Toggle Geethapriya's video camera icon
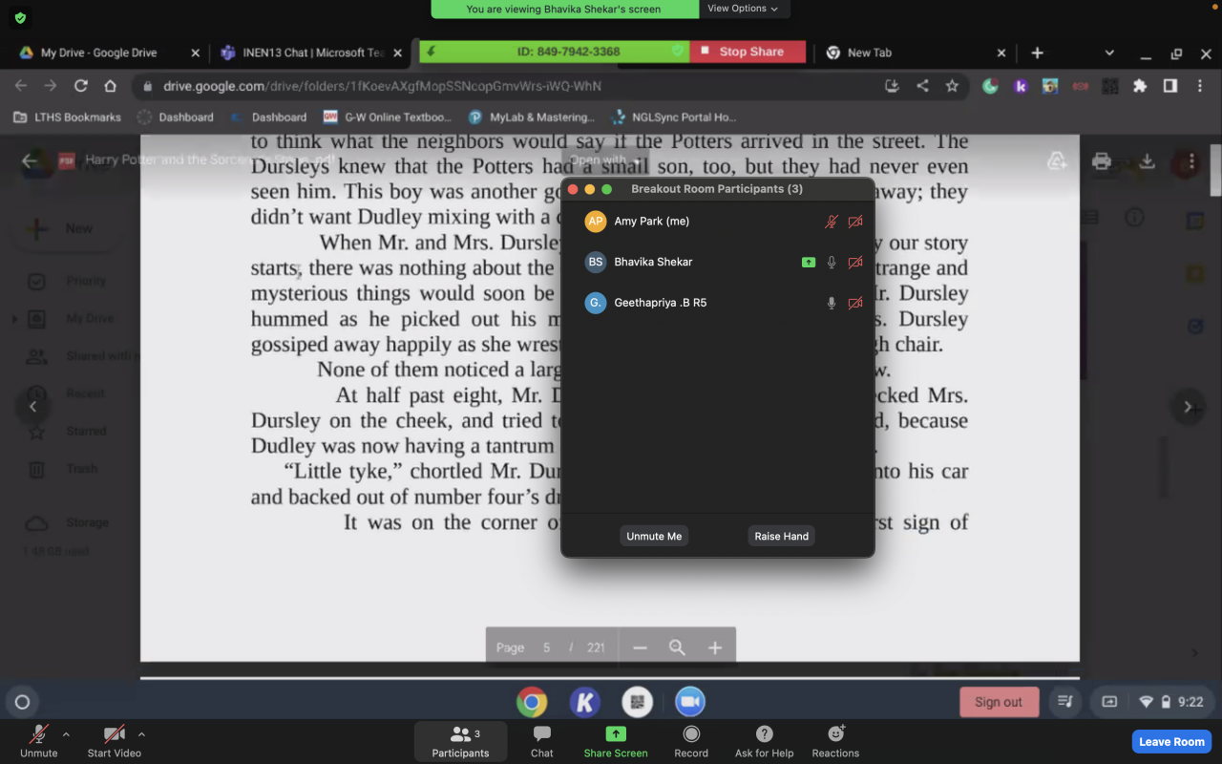The height and width of the screenshot is (764, 1222). pos(855,303)
